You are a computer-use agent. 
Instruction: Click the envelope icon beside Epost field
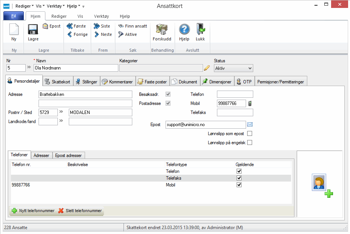click(250, 125)
